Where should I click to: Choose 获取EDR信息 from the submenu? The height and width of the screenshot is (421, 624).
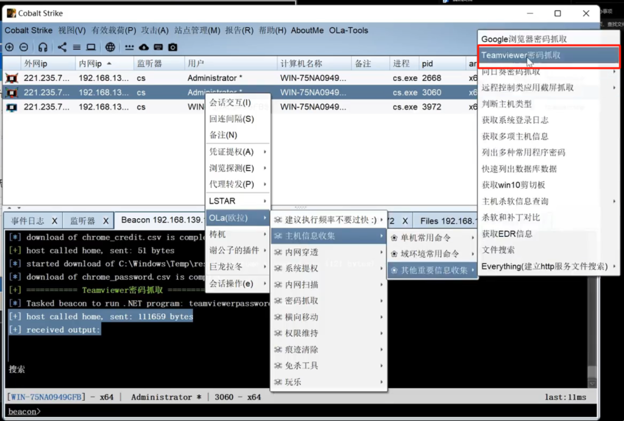pos(548,234)
